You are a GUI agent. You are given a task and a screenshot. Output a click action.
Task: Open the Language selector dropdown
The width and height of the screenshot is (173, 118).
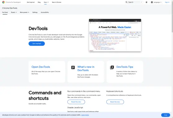[x=156, y=2]
